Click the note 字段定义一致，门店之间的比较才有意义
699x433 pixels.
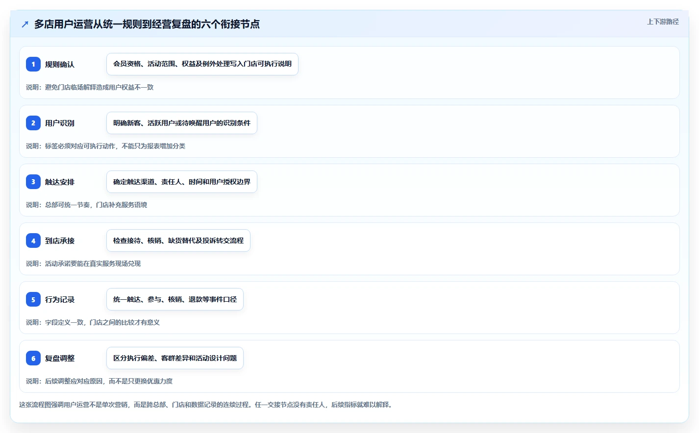pos(93,322)
